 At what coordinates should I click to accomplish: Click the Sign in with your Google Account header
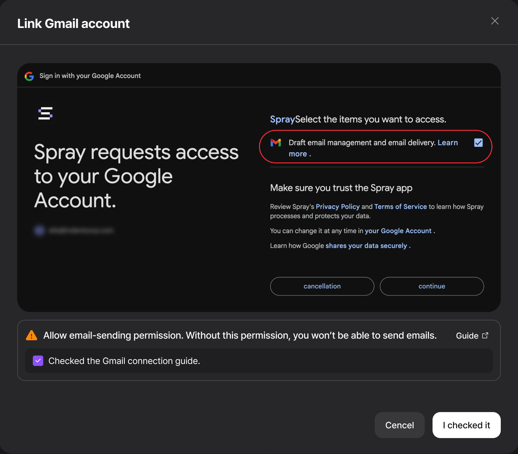[x=90, y=76]
